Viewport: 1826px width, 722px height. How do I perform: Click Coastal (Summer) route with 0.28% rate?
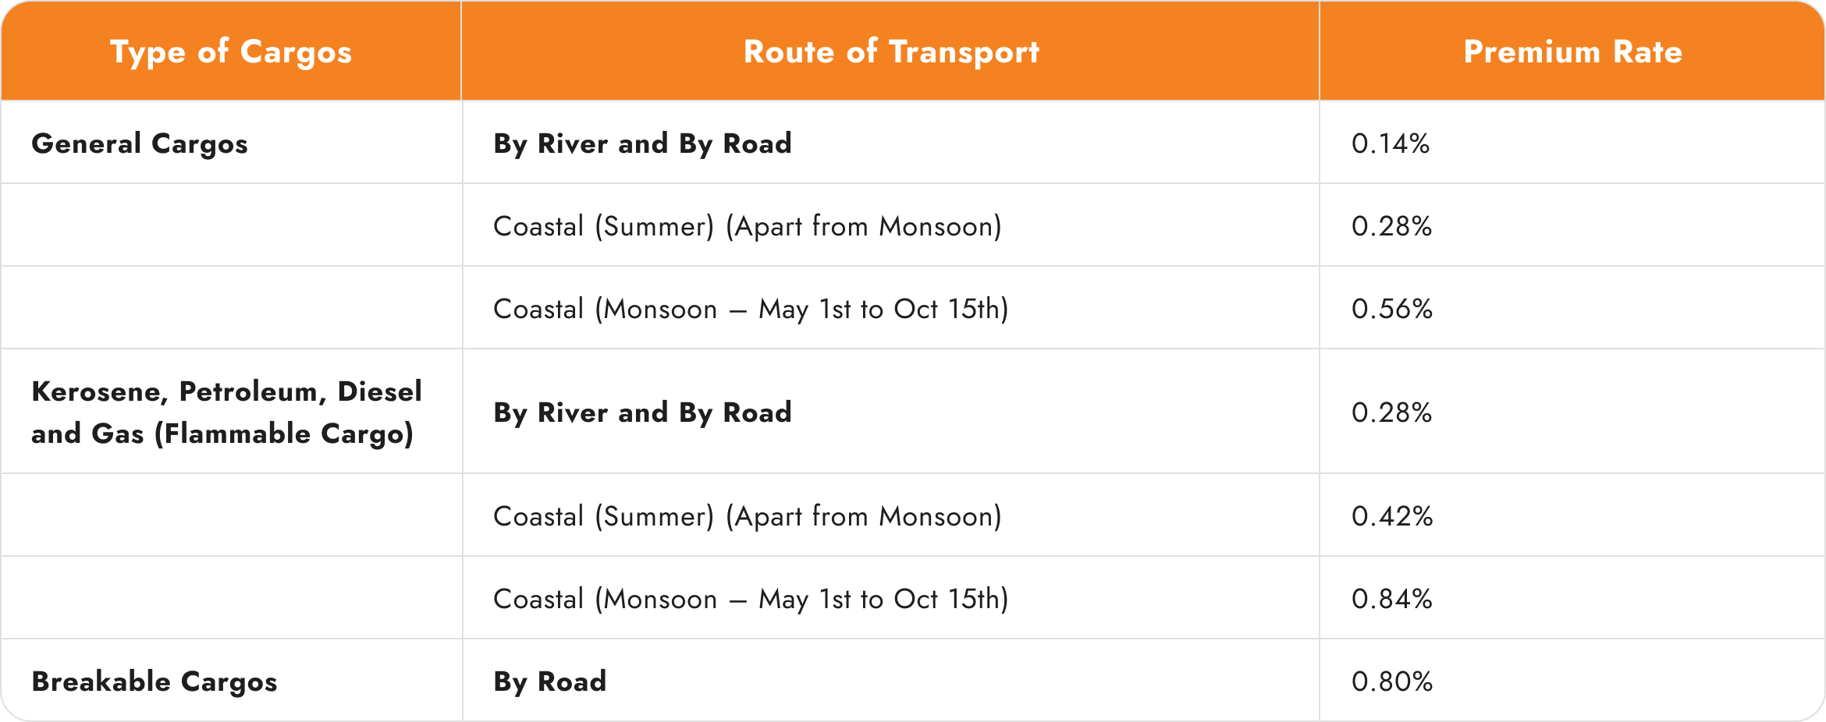point(748,226)
